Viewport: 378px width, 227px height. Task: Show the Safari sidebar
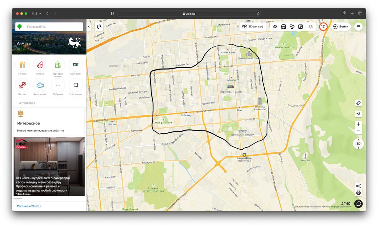pyautogui.click(x=34, y=14)
